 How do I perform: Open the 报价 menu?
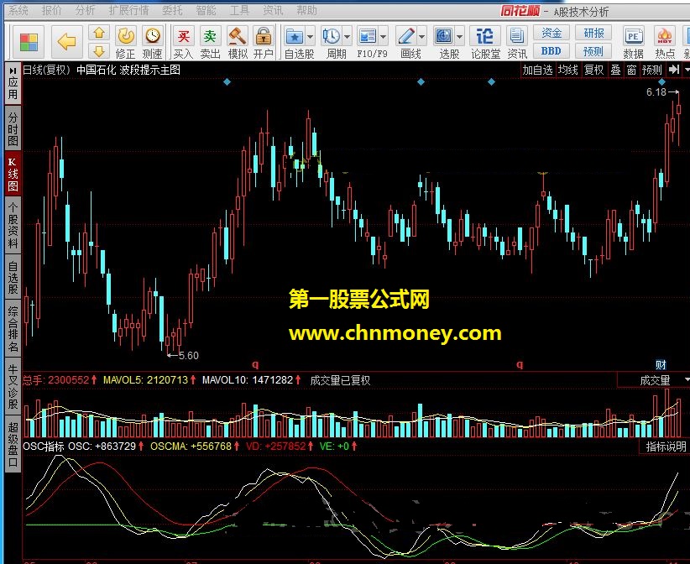tap(51, 10)
